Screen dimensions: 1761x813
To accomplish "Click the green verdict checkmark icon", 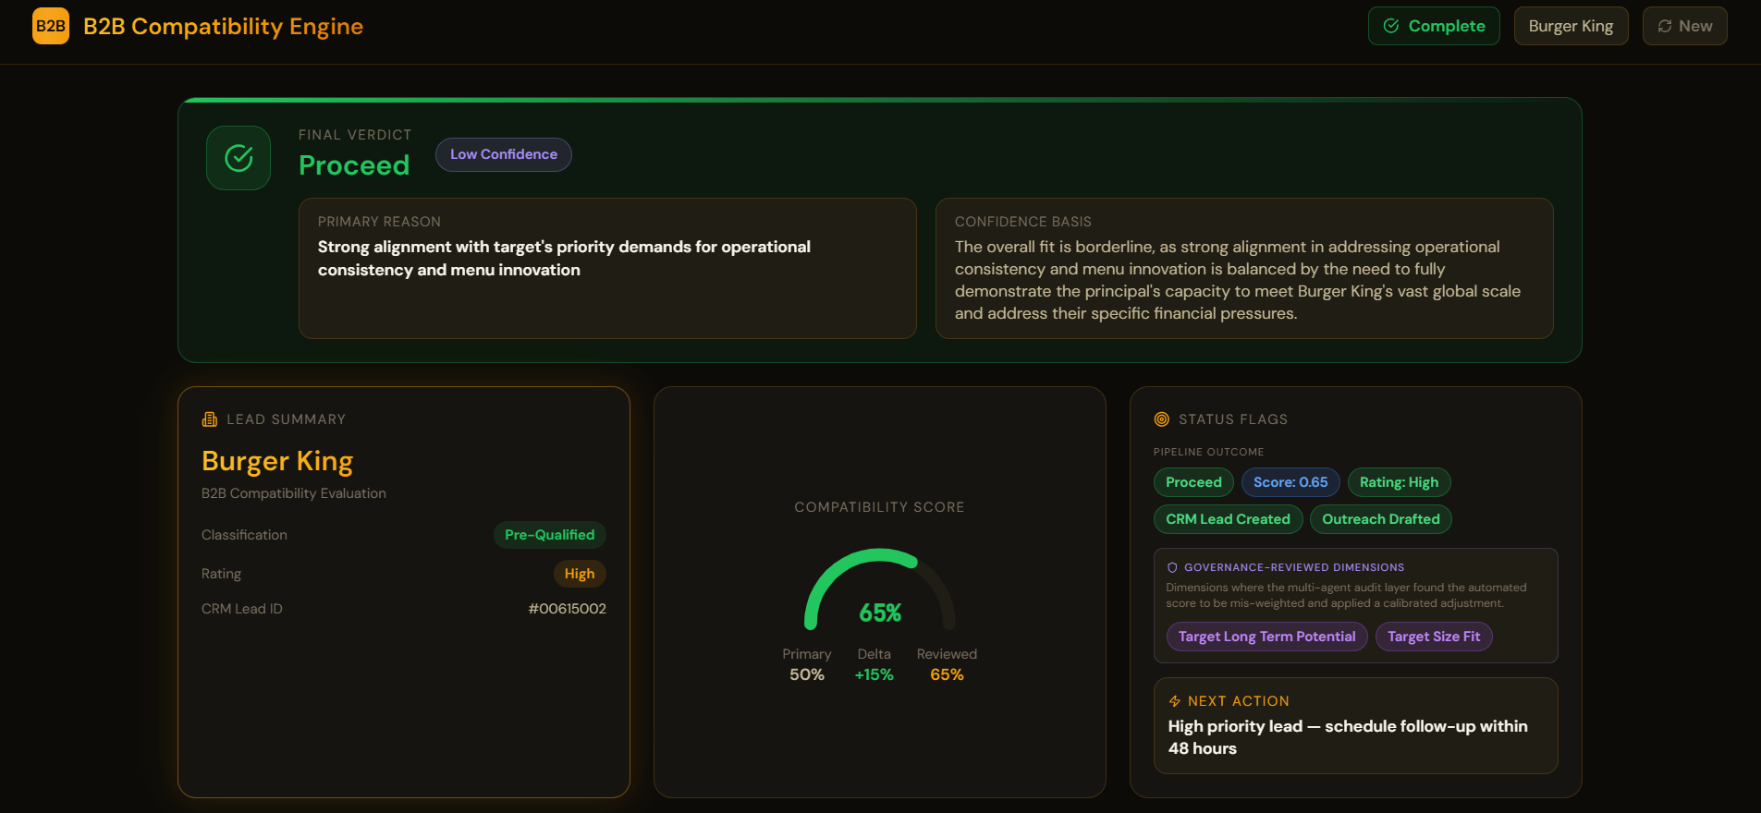I will 238,158.
